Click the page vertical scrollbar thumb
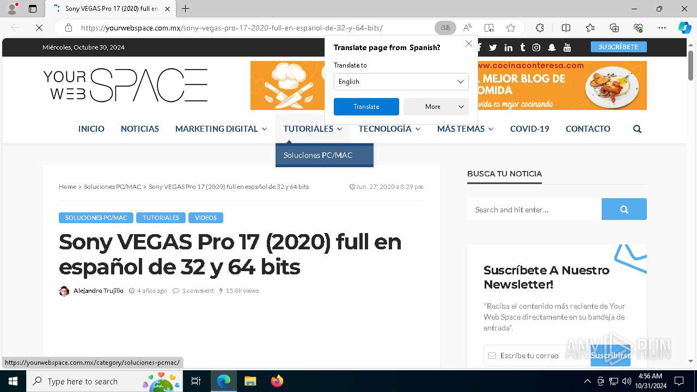697x392 pixels. point(690,65)
